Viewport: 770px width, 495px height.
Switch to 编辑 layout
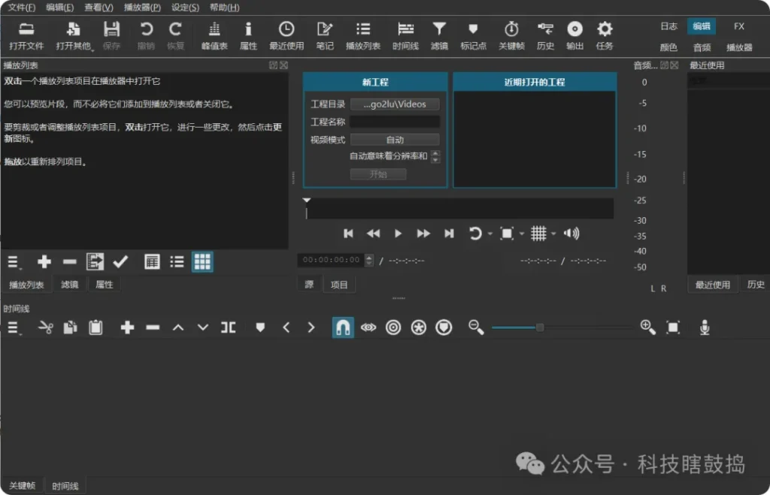coord(702,26)
